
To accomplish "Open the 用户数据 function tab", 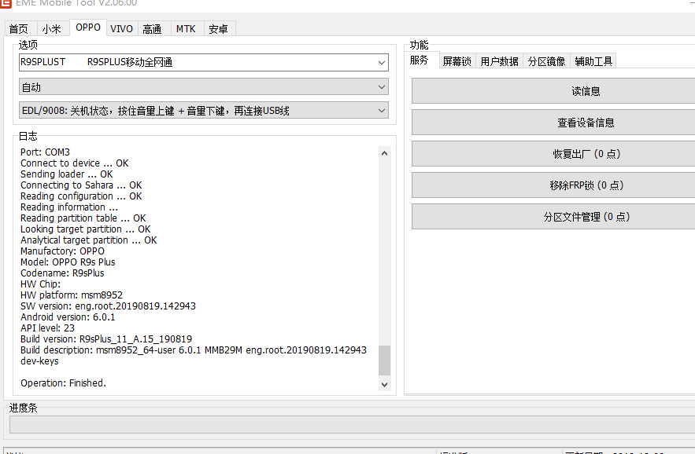I will click(500, 61).
